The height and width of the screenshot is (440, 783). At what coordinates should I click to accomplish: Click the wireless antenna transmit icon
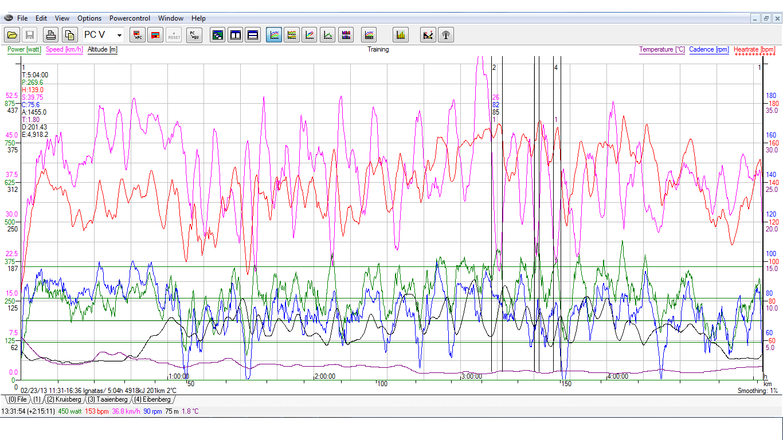445,35
